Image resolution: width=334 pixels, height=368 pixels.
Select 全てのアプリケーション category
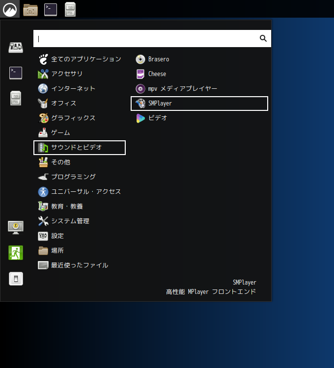(80, 59)
